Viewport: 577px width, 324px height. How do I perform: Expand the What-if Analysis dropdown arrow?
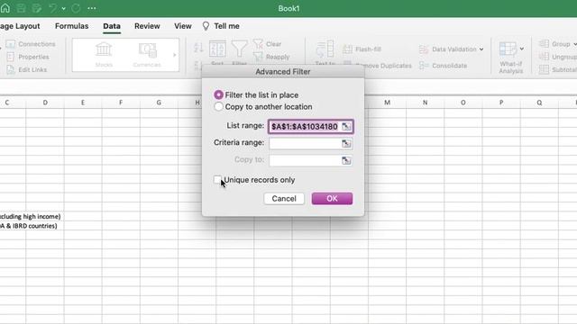(522, 49)
